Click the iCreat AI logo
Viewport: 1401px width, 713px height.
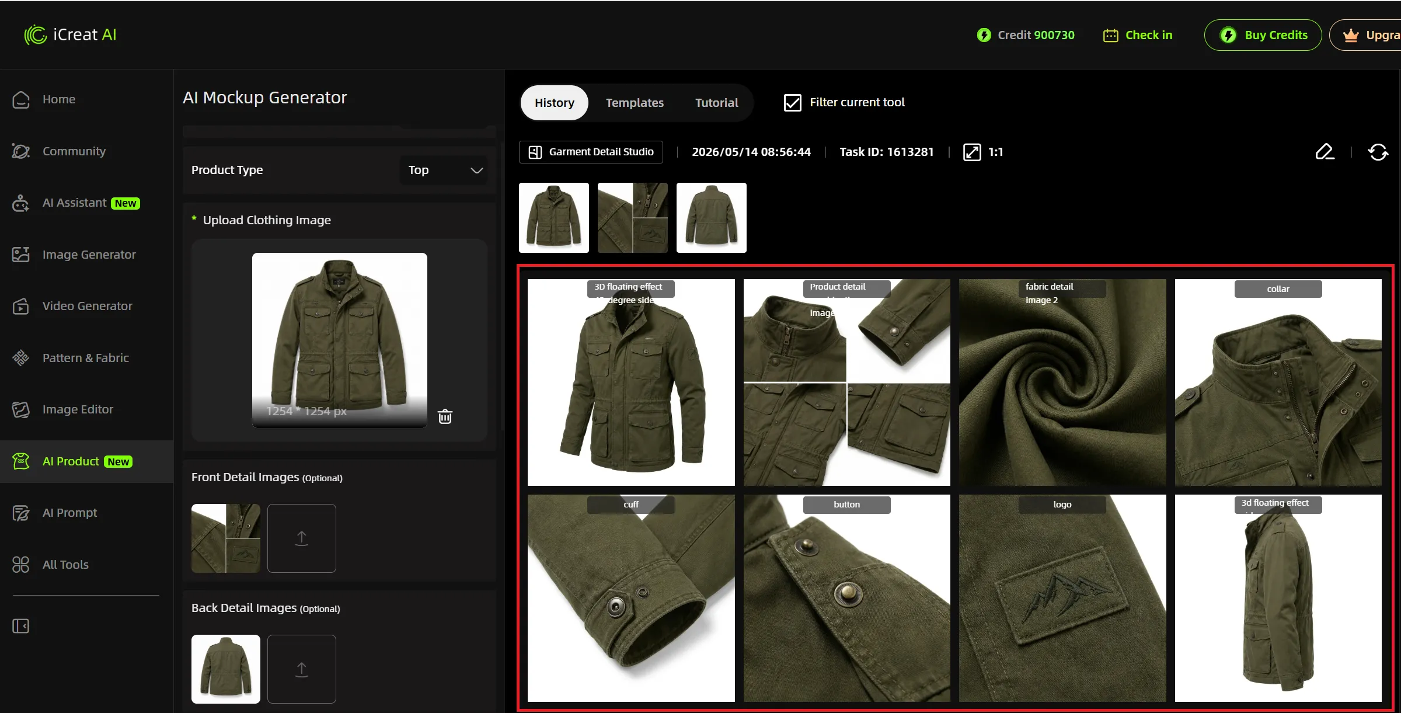[x=71, y=35]
